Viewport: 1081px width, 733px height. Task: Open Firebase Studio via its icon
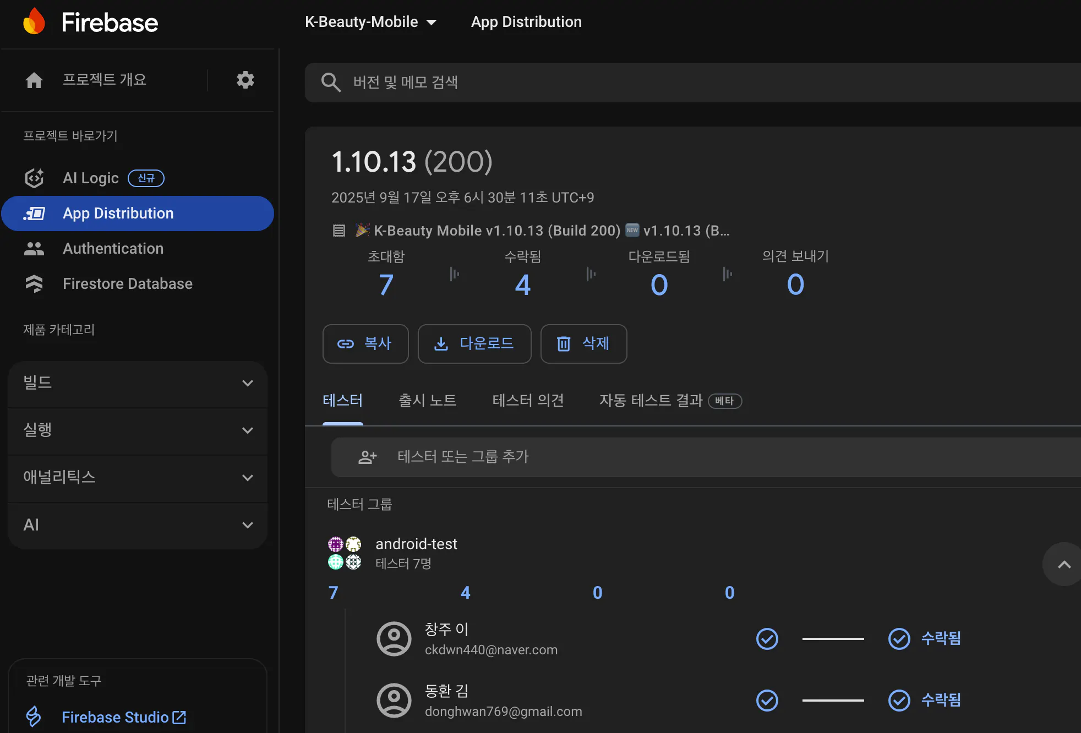point(33,716)
